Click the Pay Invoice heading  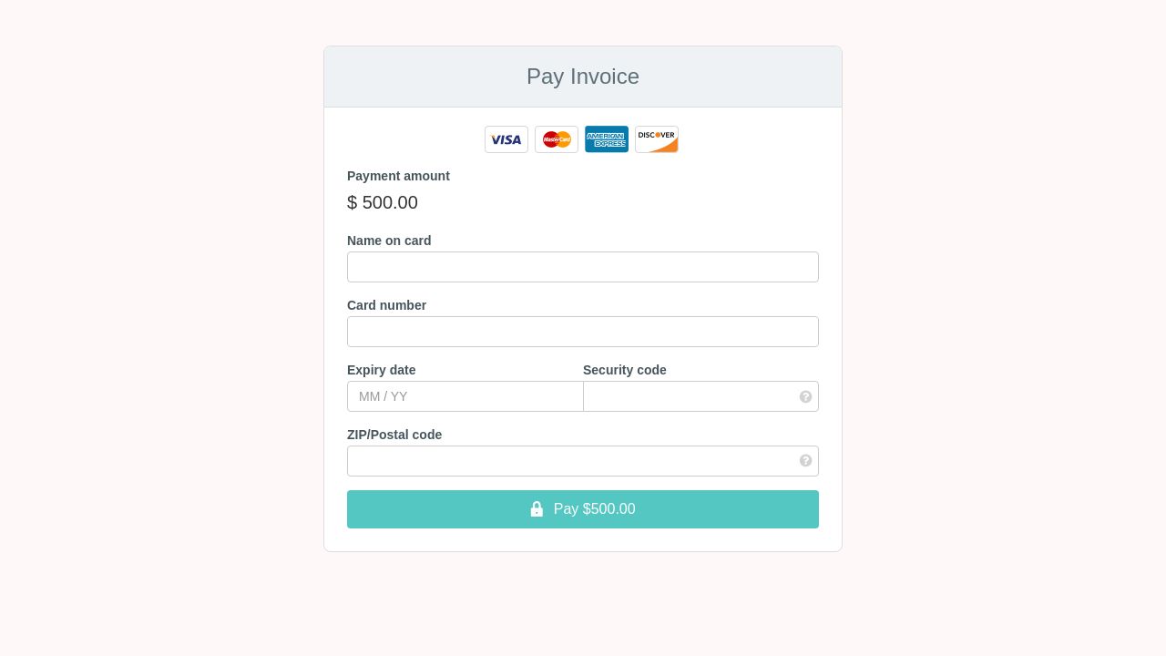click(583, 77)
